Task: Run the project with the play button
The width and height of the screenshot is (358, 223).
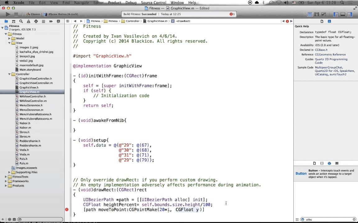Action: 7,14
